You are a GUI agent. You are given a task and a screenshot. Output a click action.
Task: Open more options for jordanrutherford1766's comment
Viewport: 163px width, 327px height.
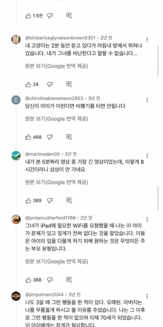147,219
